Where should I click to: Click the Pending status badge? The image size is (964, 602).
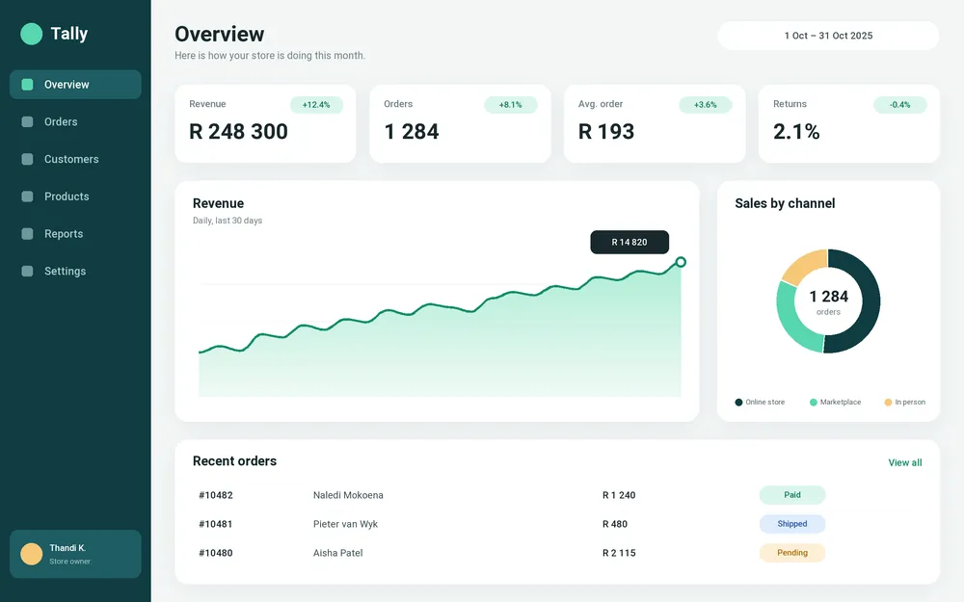coord(791,553)
